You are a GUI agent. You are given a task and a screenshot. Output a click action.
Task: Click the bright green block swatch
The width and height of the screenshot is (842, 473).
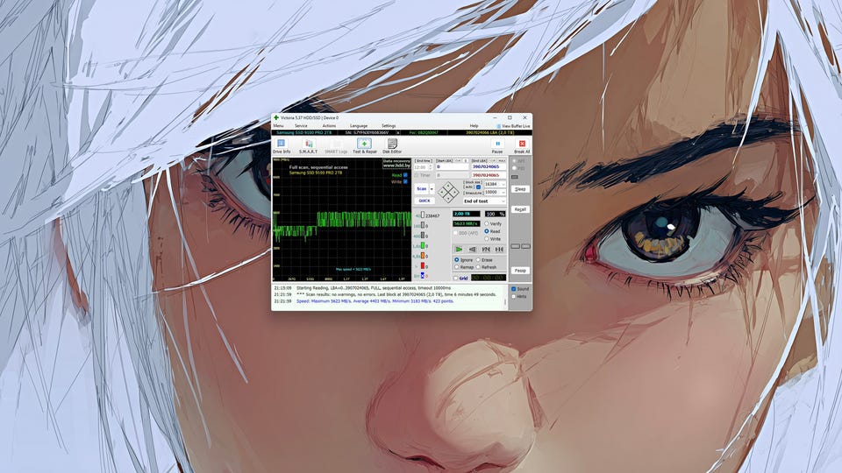tap(423, 245)
